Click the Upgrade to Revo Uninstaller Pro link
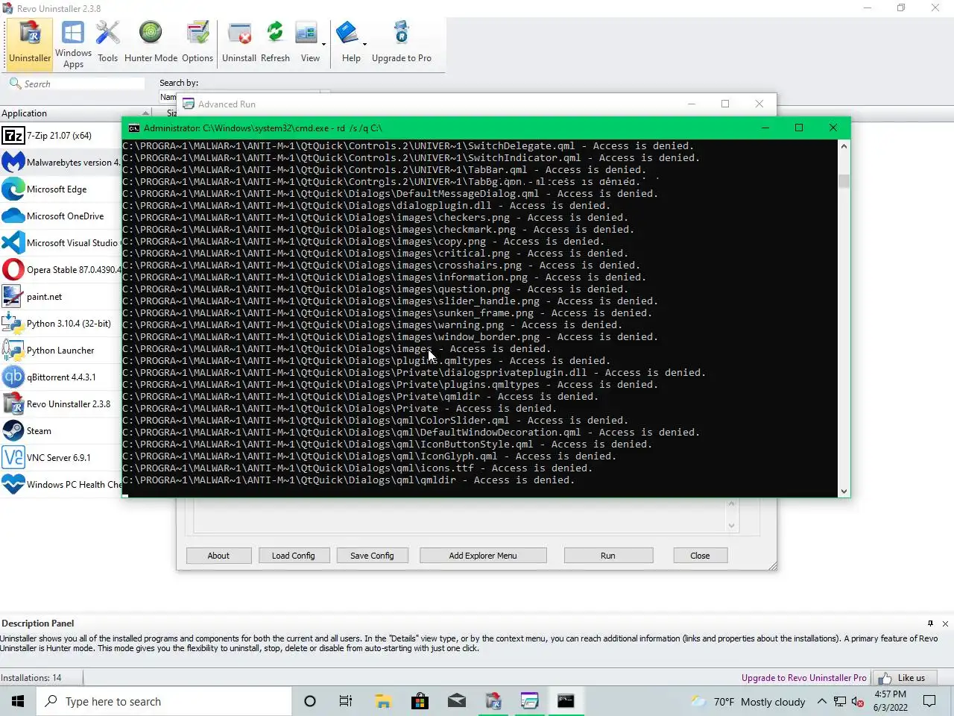 (803, 678)
